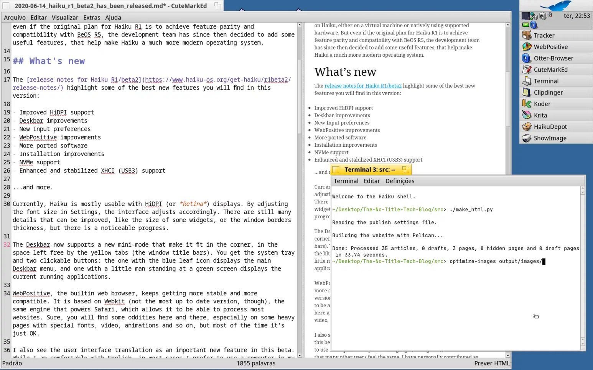The width and height of the screenshot is (593, 370).
Task: Open Tracker from the Deskbar
Action: 544,35
